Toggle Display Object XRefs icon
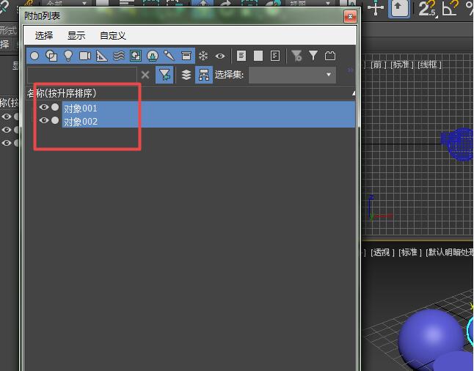The image size is (474, 371). pos(153,56)
